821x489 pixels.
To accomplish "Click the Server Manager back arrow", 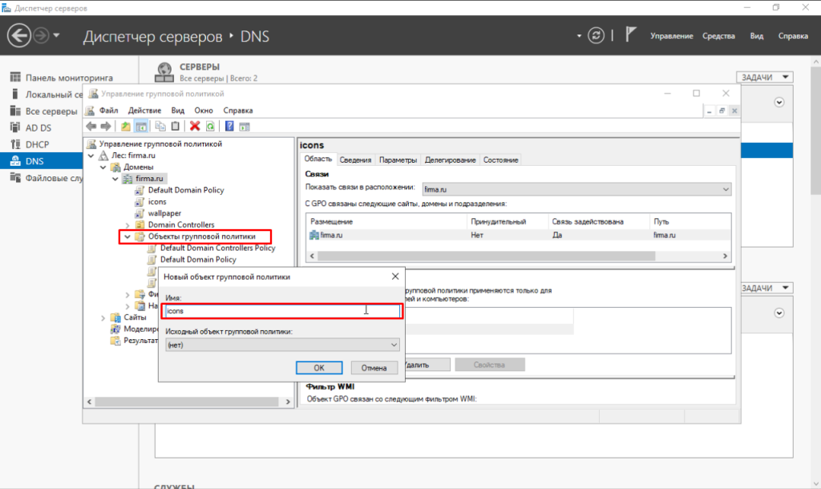I will [x=18, y=35].
